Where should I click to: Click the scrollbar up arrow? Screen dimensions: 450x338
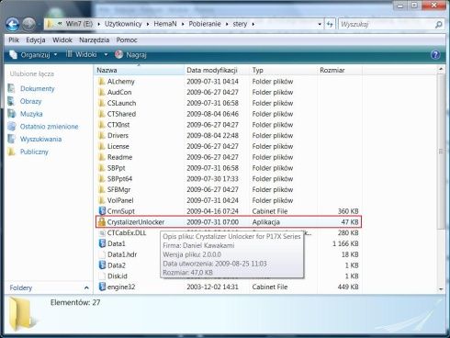[441, 69]
